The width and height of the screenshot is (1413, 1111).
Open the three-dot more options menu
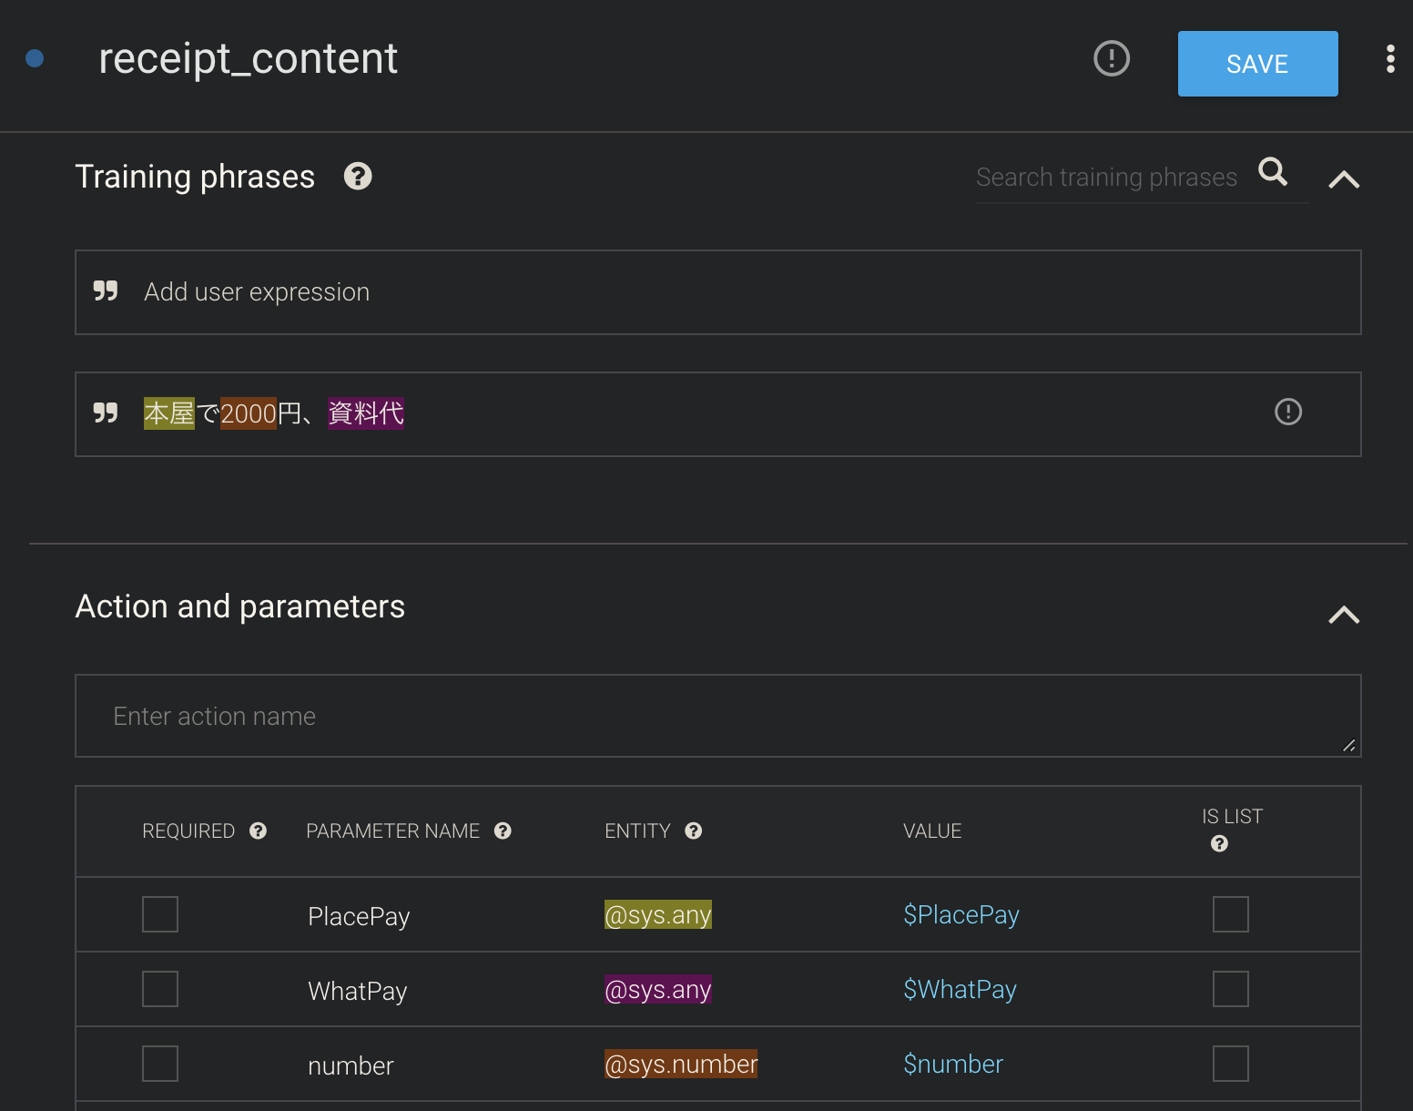pos(1389,59)
